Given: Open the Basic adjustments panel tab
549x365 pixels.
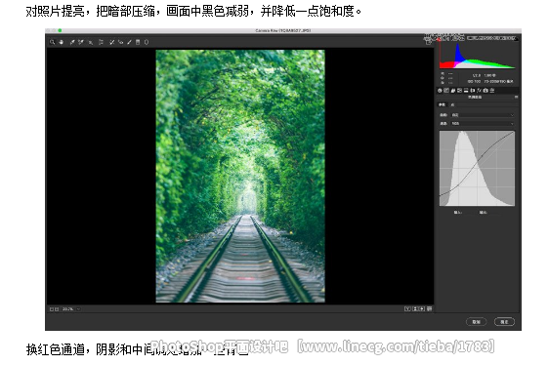Looking at the screenshot, I should (x=440, y=91).
